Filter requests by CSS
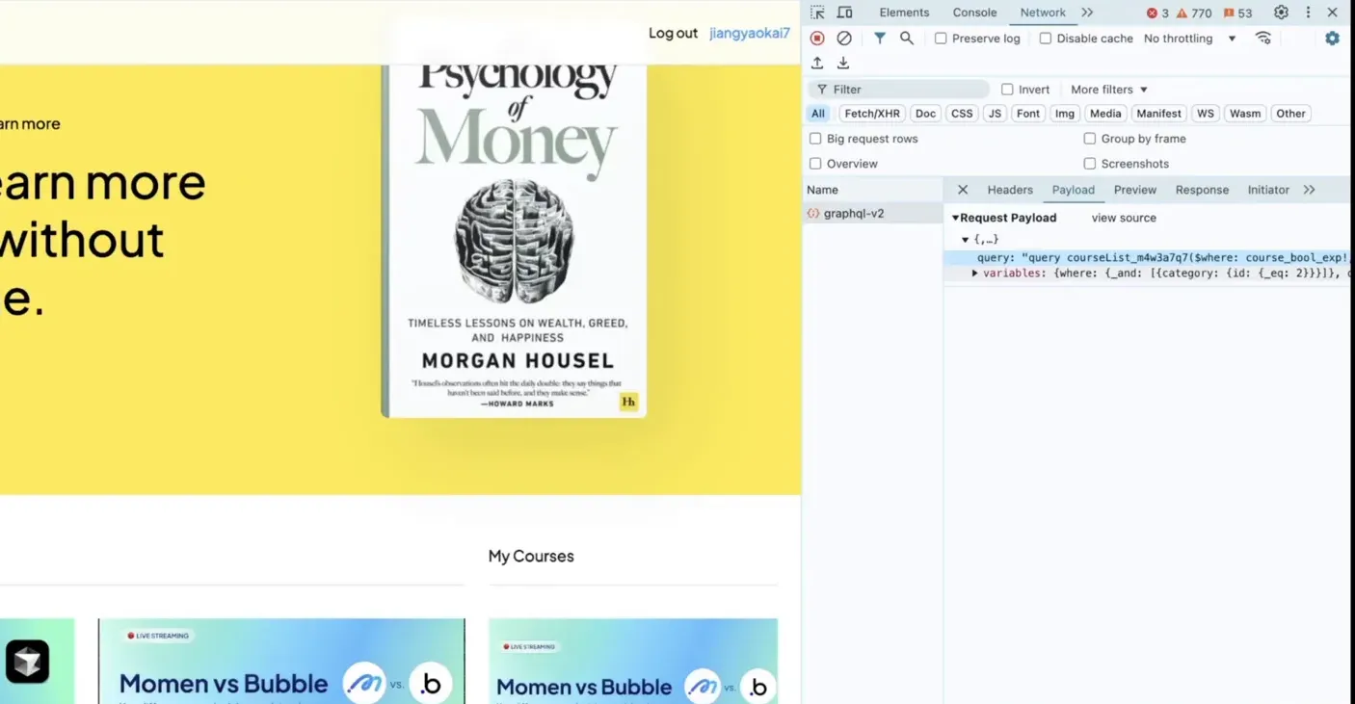This screenshot has width=1355, height=704. [962, 114]
